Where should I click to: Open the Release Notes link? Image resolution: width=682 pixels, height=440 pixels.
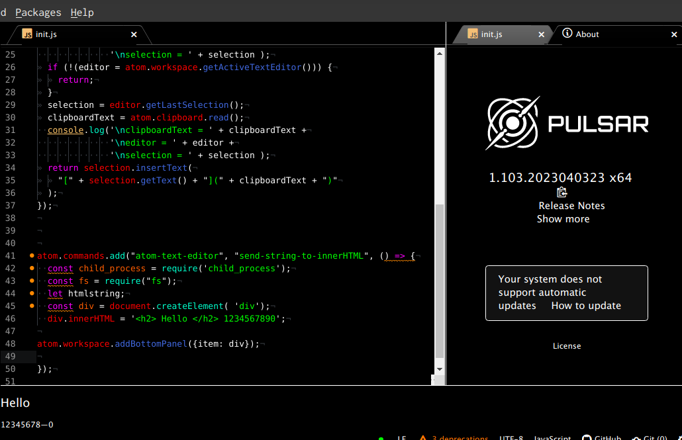coord(571,205)
